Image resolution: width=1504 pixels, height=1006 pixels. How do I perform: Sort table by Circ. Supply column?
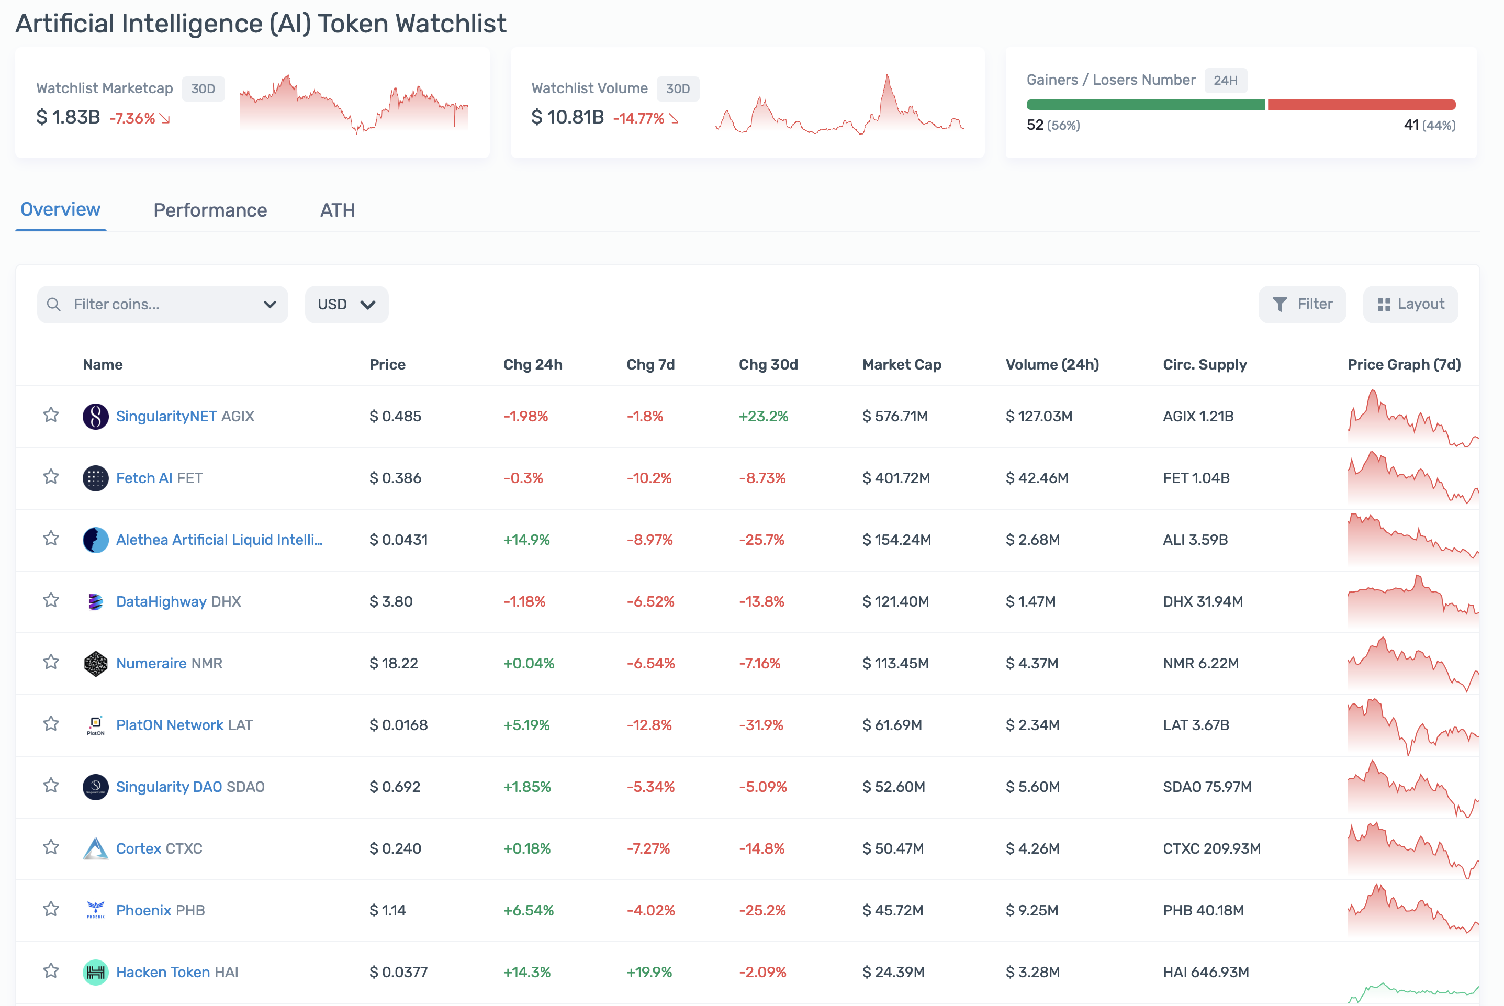coord(1205,364)
